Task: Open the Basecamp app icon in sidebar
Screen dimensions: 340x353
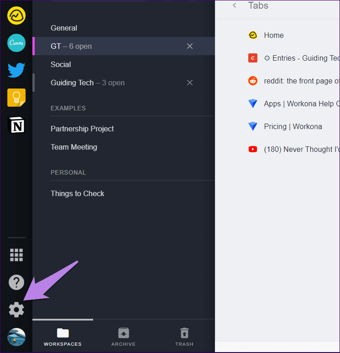Action: pos(16,16)
